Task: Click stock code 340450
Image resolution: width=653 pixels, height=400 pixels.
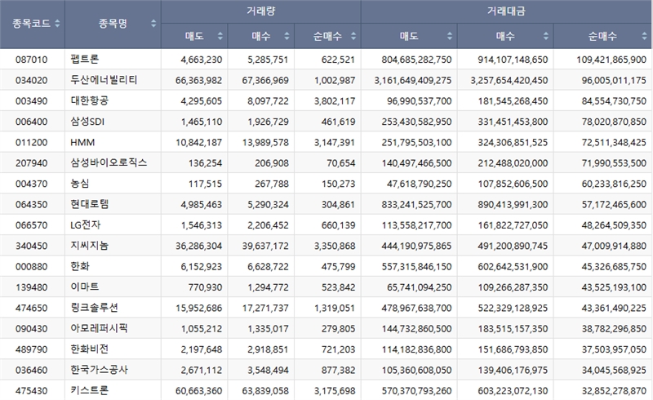Action: click(32, 246)
